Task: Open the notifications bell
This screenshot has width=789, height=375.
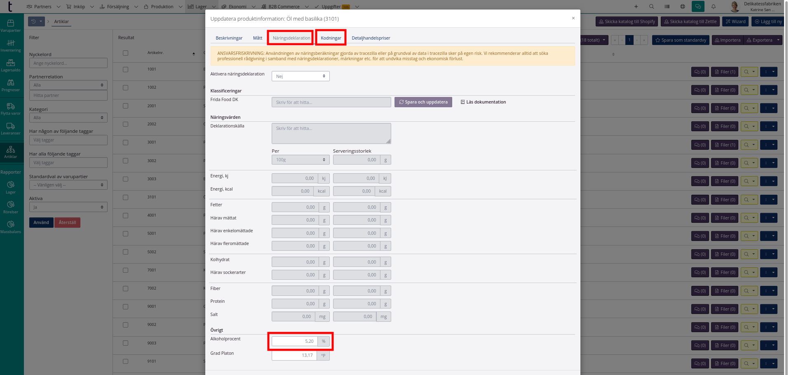Action: coord(714,7)
